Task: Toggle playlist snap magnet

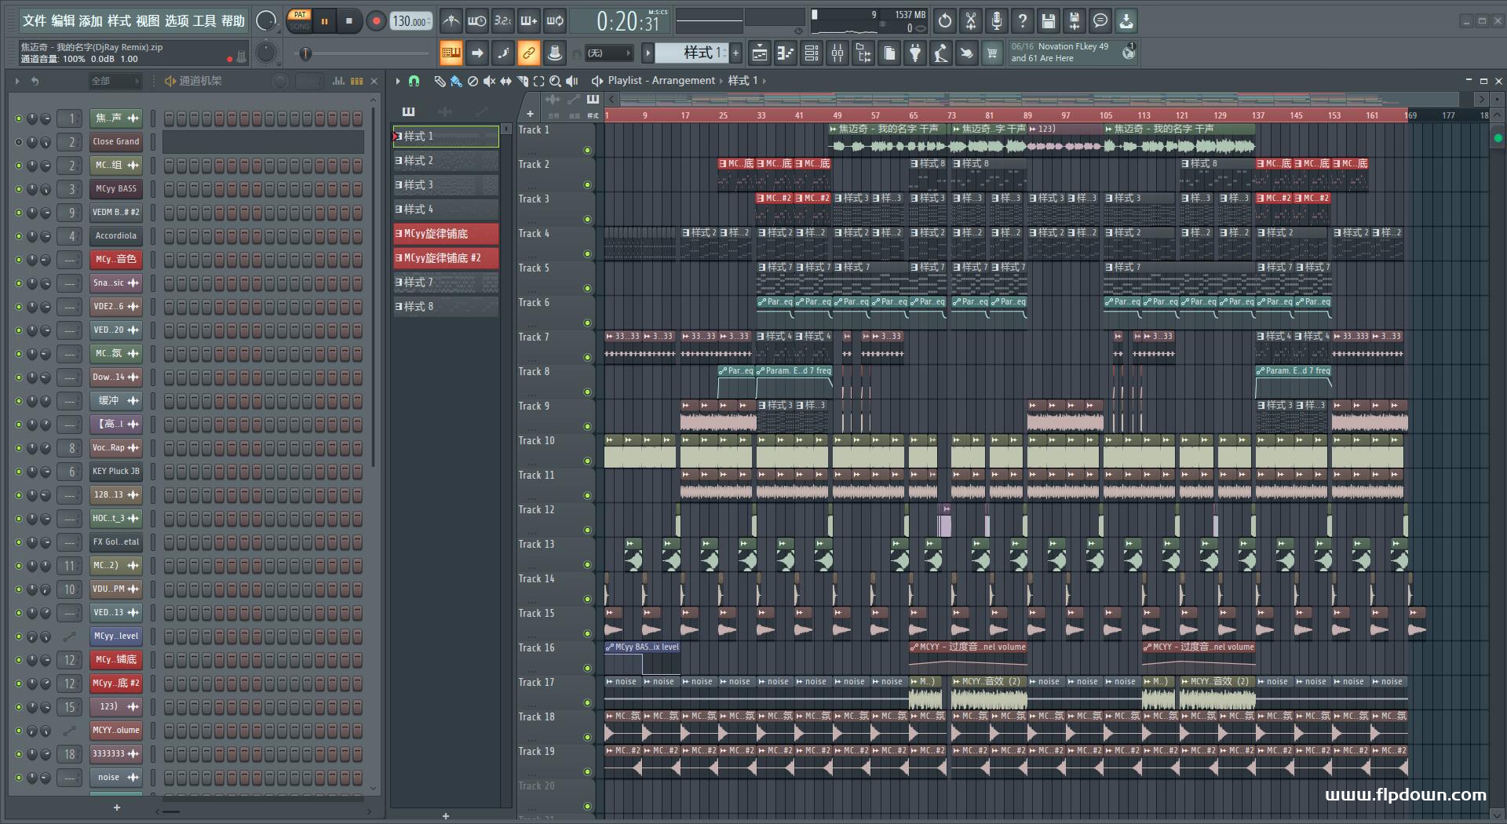Action: click(x=414, y=81)
